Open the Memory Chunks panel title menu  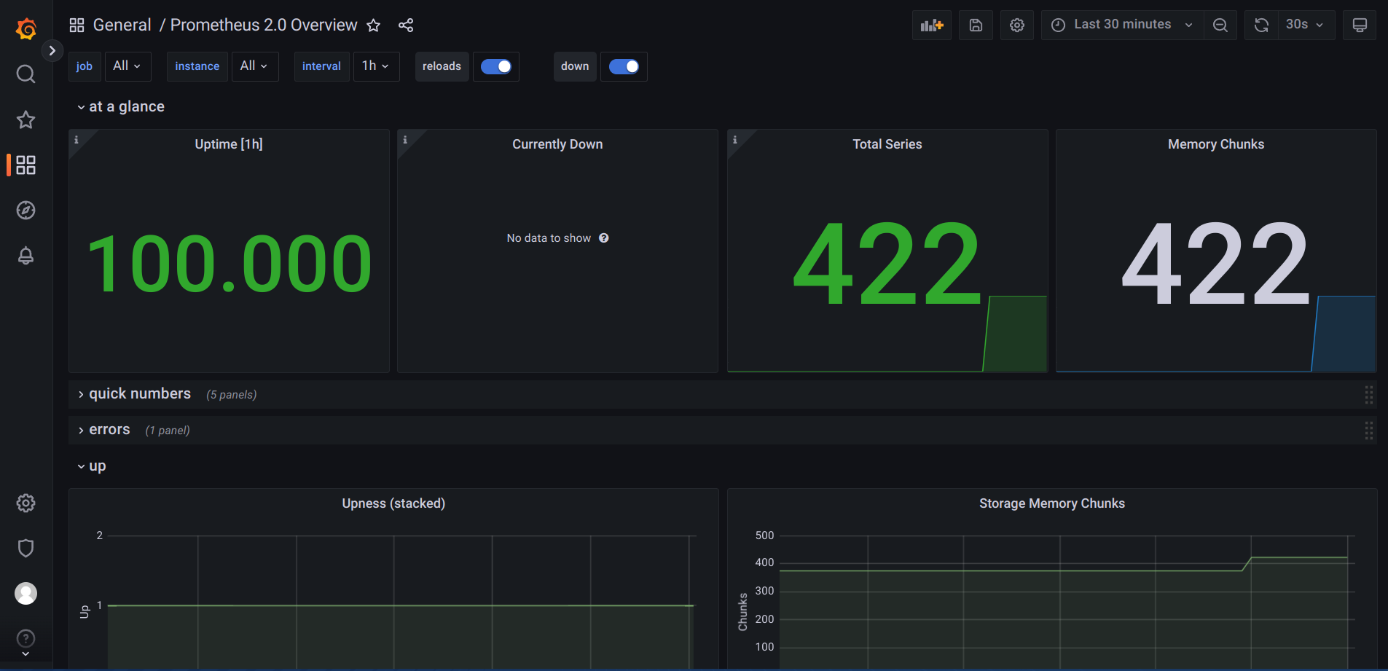click(1216, 144)
